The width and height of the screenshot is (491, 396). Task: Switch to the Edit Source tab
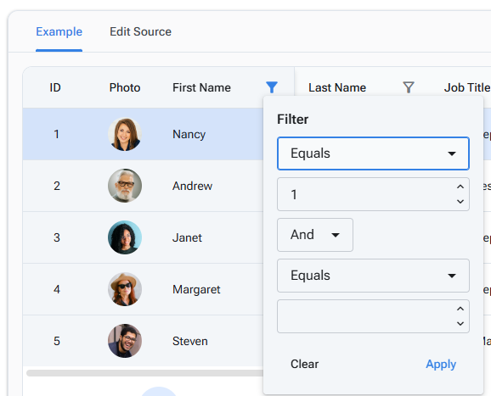(x=140, y=32)
